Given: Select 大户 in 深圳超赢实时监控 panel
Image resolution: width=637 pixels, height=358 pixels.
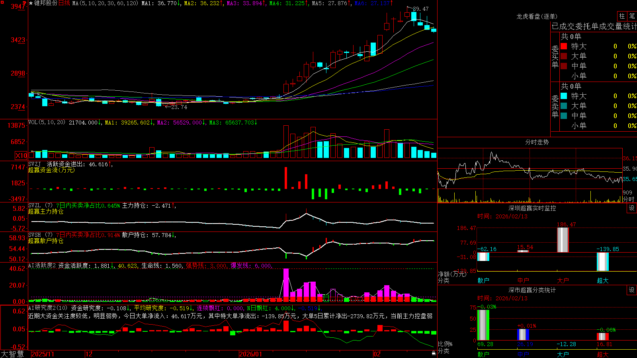Looking at the screenshot, I should pos(563,280).
